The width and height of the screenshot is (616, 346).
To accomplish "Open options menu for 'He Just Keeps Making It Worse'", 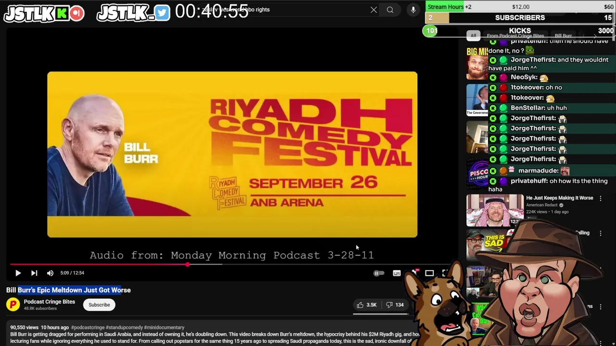I will 600,198.
